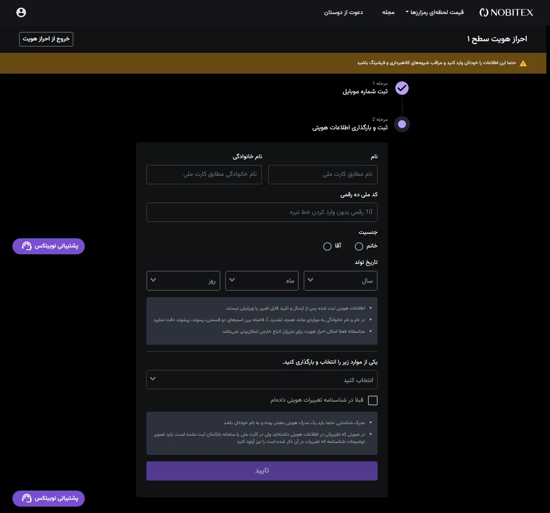Click the completed step 1 checkmark icon
The image size is (550, 513).
tap(402, 88)
